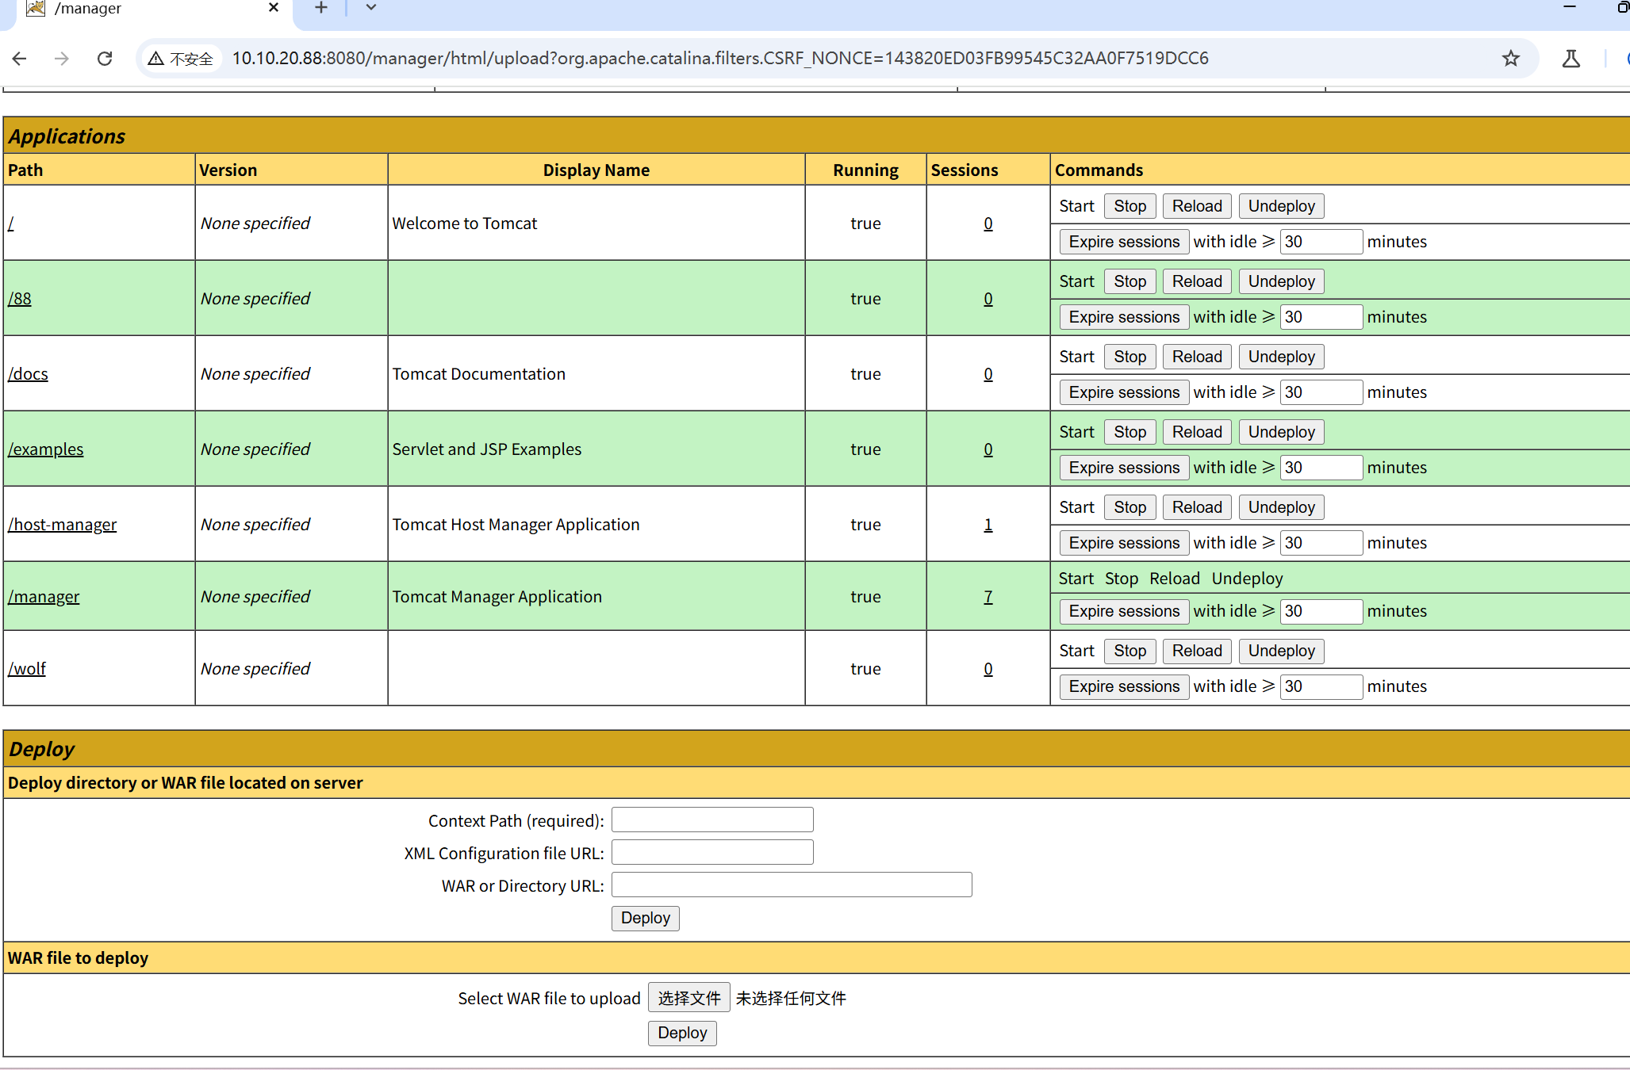Click the WAR or Directory URL field

point(791,885)
